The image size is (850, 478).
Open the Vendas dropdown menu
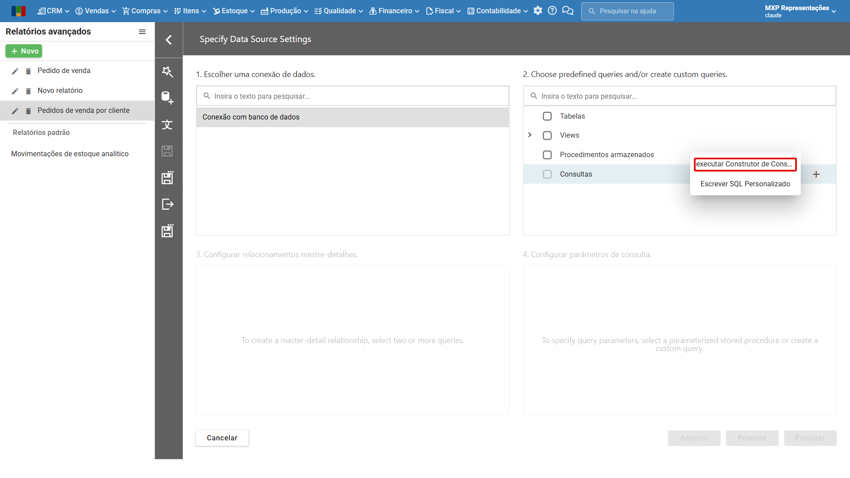96,11
